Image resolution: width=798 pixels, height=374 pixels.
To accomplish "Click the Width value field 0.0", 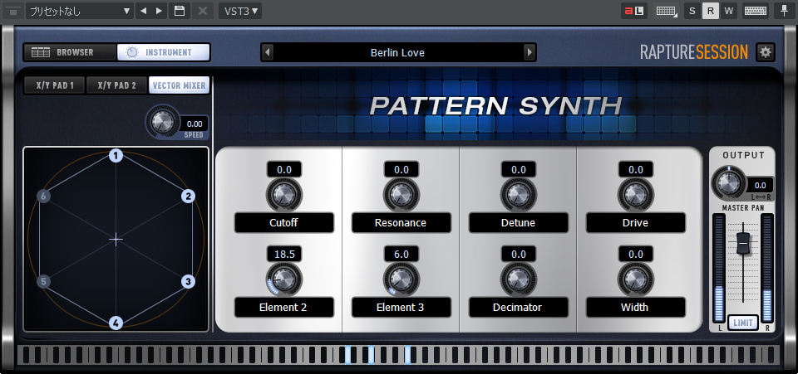I will point(635,255).
